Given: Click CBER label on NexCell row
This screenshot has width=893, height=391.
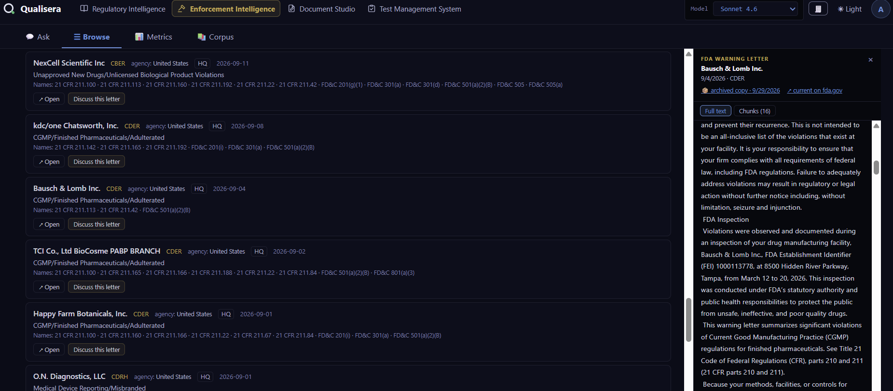Looking at the screenshot, I should click(118, 63).
